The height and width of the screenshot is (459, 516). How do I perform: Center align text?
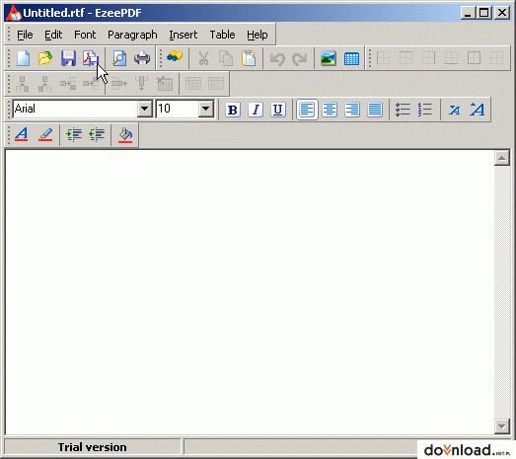[x=330, y=110]
